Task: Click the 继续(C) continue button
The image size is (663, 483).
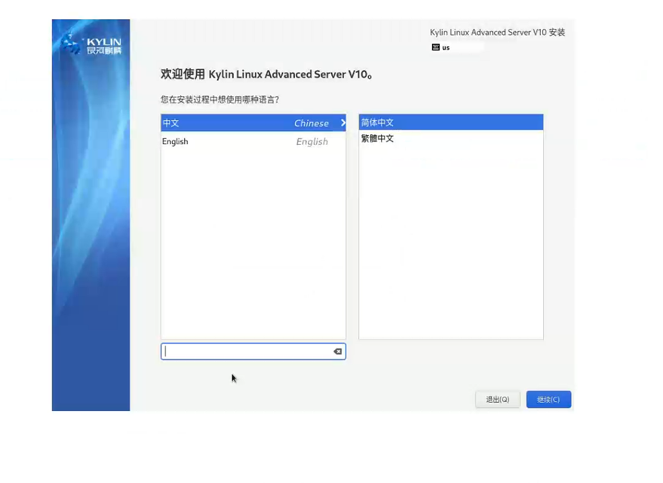Action: point(548,399)
